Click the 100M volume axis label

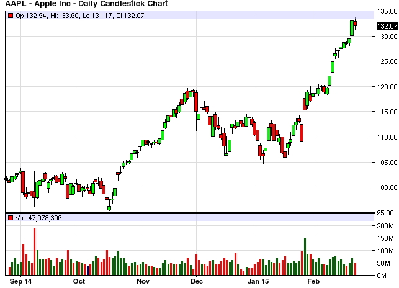click(385, 251)
